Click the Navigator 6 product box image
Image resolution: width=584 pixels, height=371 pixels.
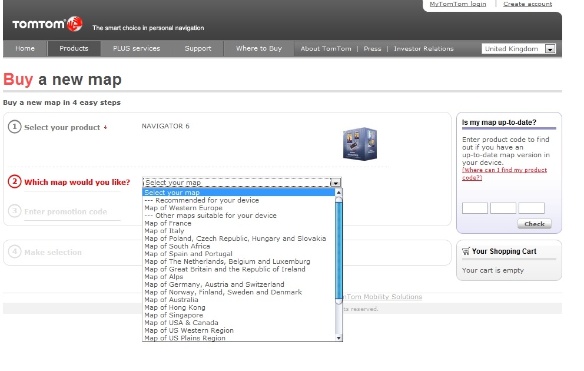pyautogui.click(x=360, y=144)
